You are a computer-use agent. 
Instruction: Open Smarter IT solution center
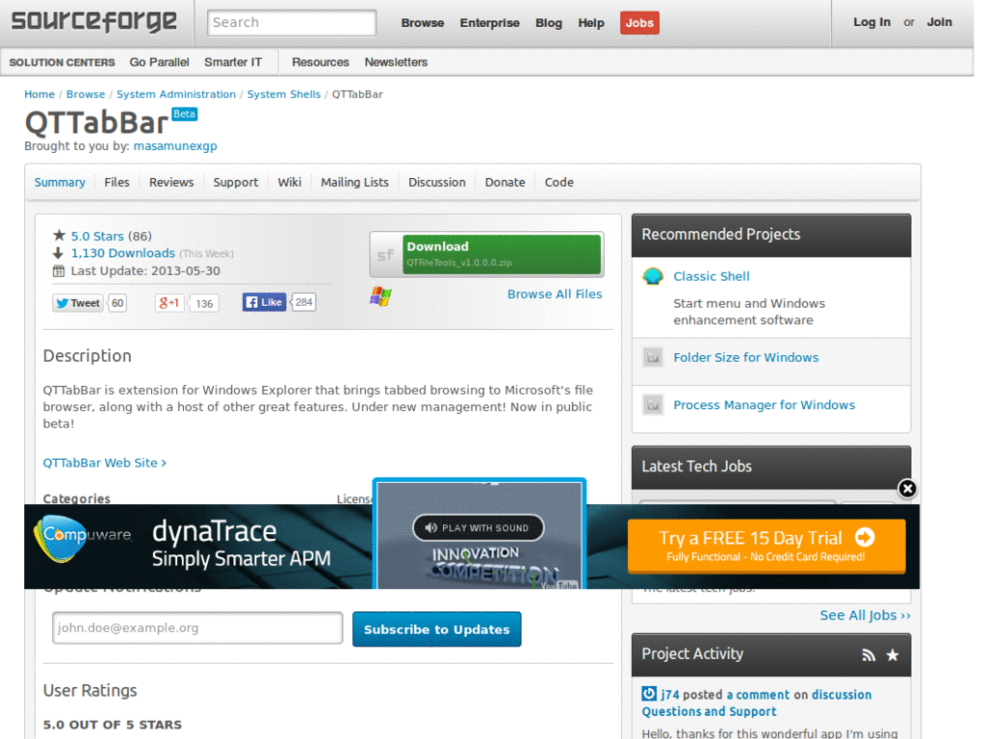(233, 63)
